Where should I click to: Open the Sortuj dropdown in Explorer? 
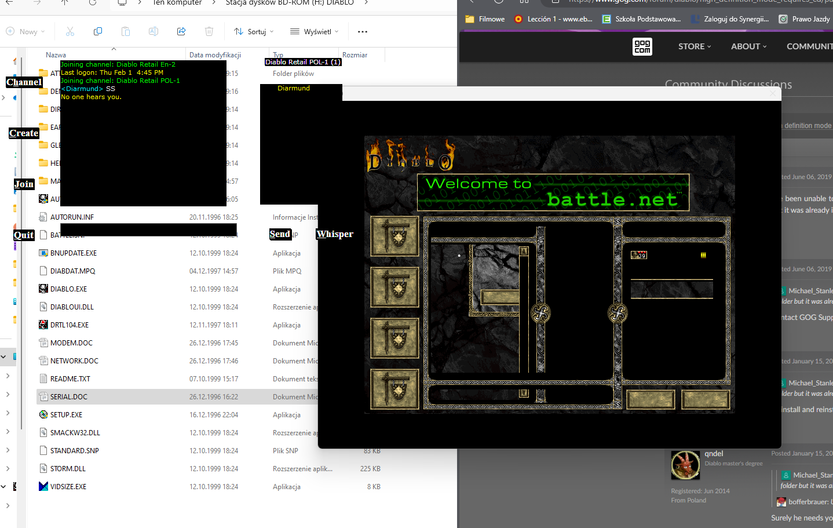coord(254,31)
